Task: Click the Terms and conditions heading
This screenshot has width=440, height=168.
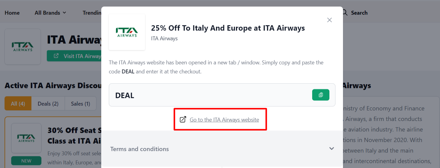Action: (x=140, y=149)
